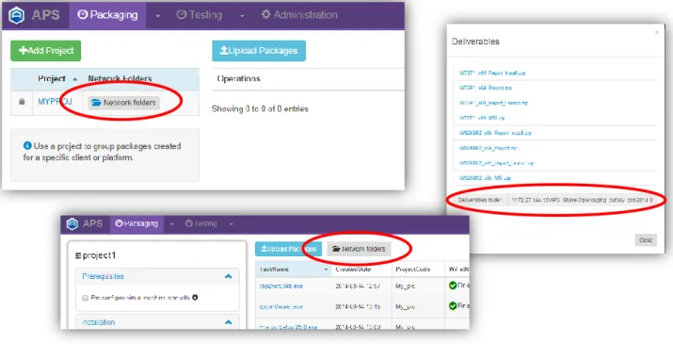Expand the caret beside Testing in top window

click(242, 16)
